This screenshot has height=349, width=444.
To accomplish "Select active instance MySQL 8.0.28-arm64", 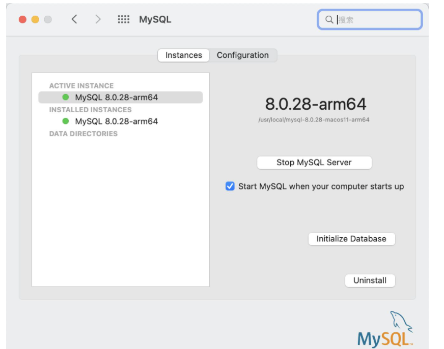I will (121, 97).
